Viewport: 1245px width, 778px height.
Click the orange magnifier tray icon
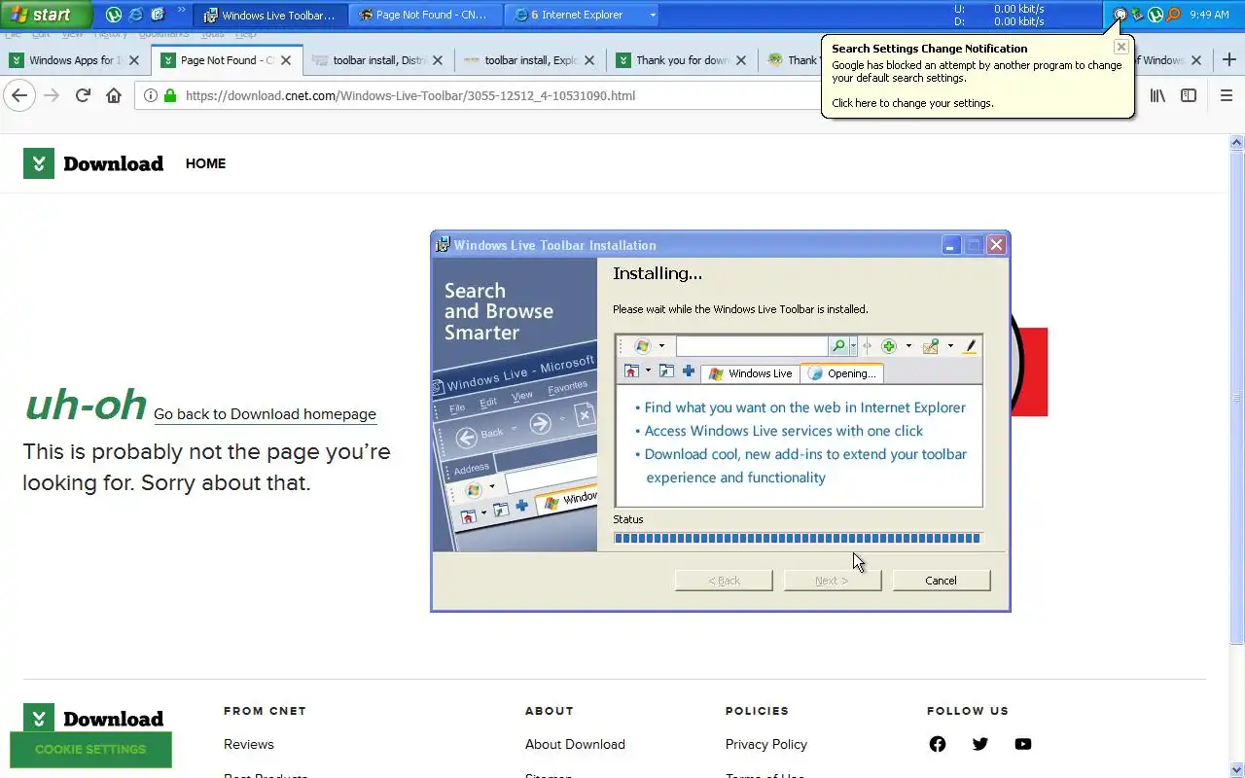(1173, 15)
